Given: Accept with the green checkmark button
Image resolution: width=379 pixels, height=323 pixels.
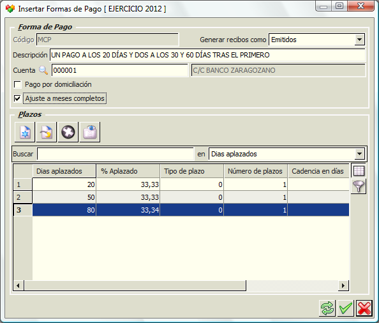Looking at the screenshot, I should tap(346, 308).
